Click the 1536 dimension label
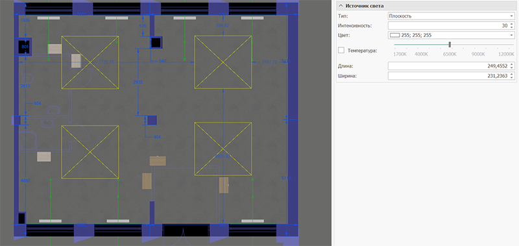Image resolution: width=519 pixels, height=246 pixels. coord(25,21)
